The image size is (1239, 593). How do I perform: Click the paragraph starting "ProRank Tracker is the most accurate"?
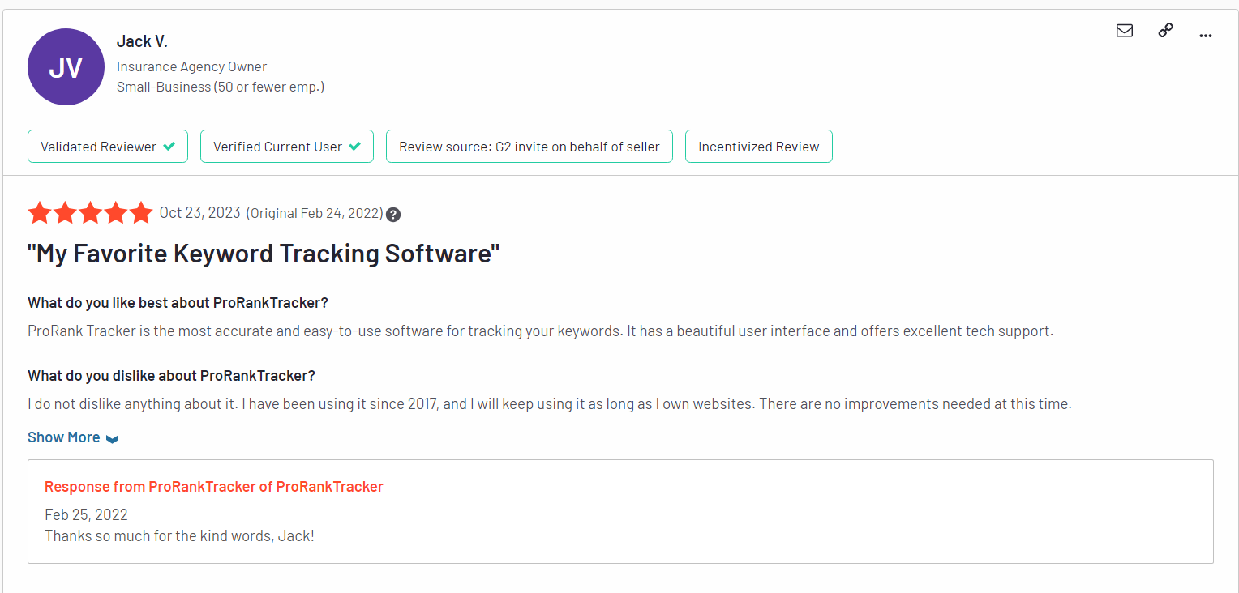540,331
